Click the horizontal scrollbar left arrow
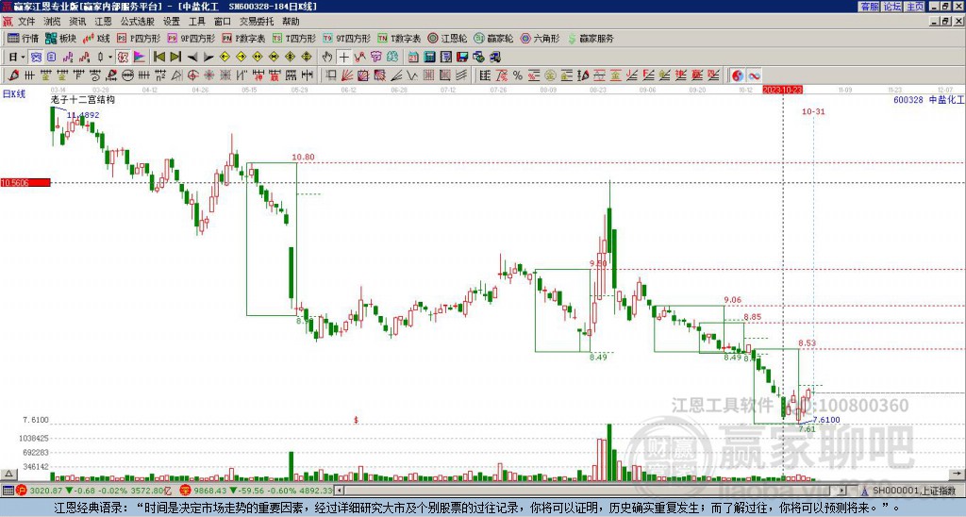 click(339, 491)
